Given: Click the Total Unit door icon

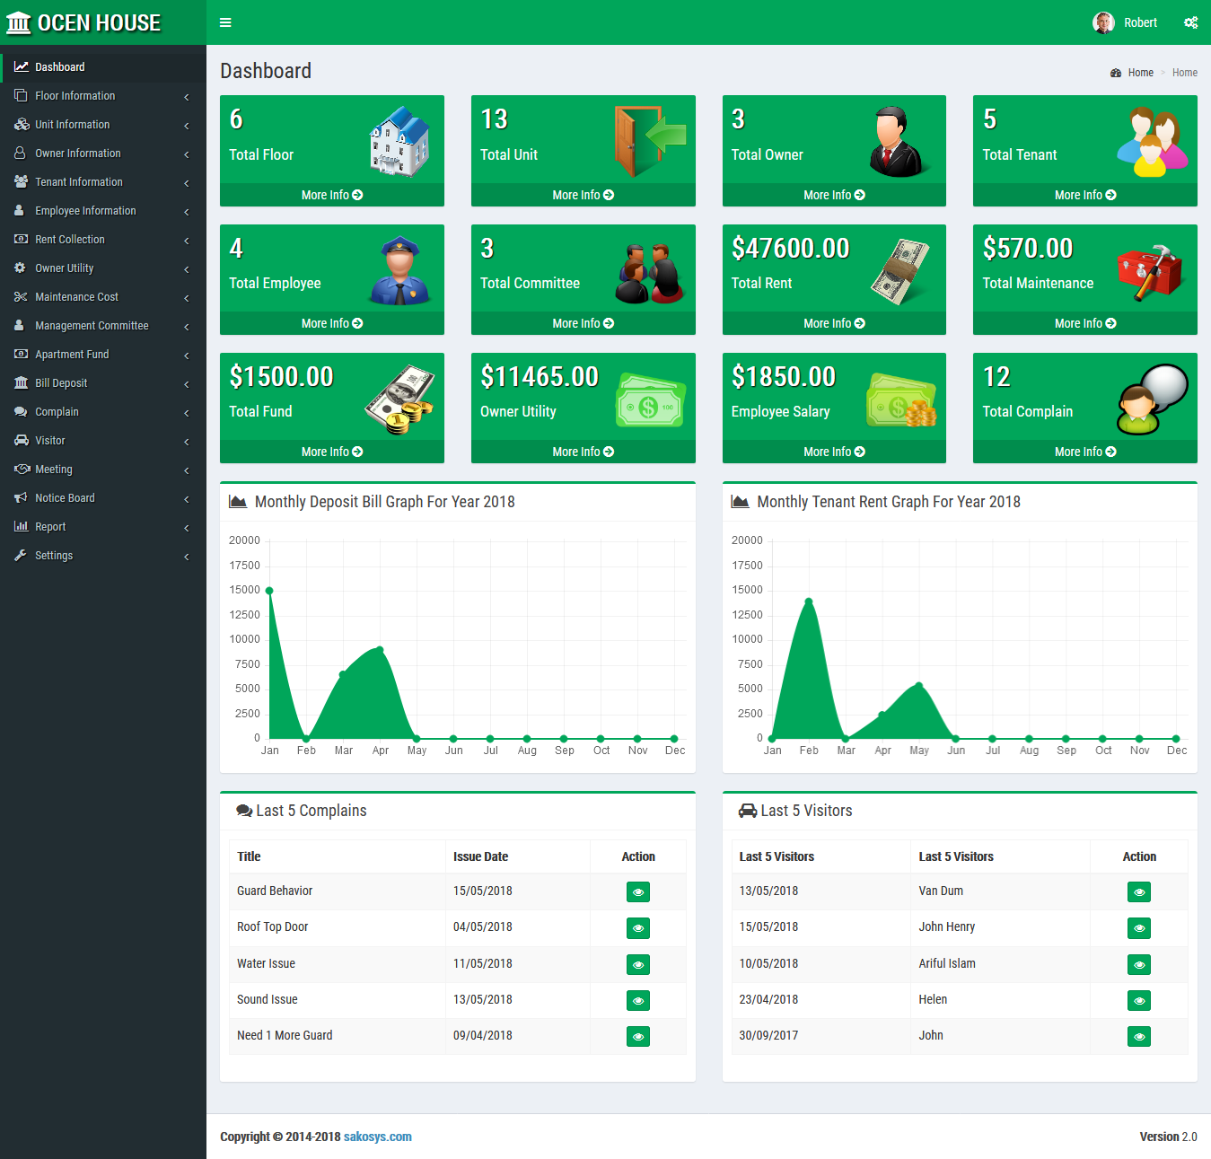Looking at the screenshot, I should (x=649, y=141).
